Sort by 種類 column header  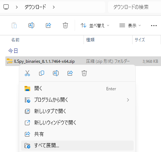90,40
